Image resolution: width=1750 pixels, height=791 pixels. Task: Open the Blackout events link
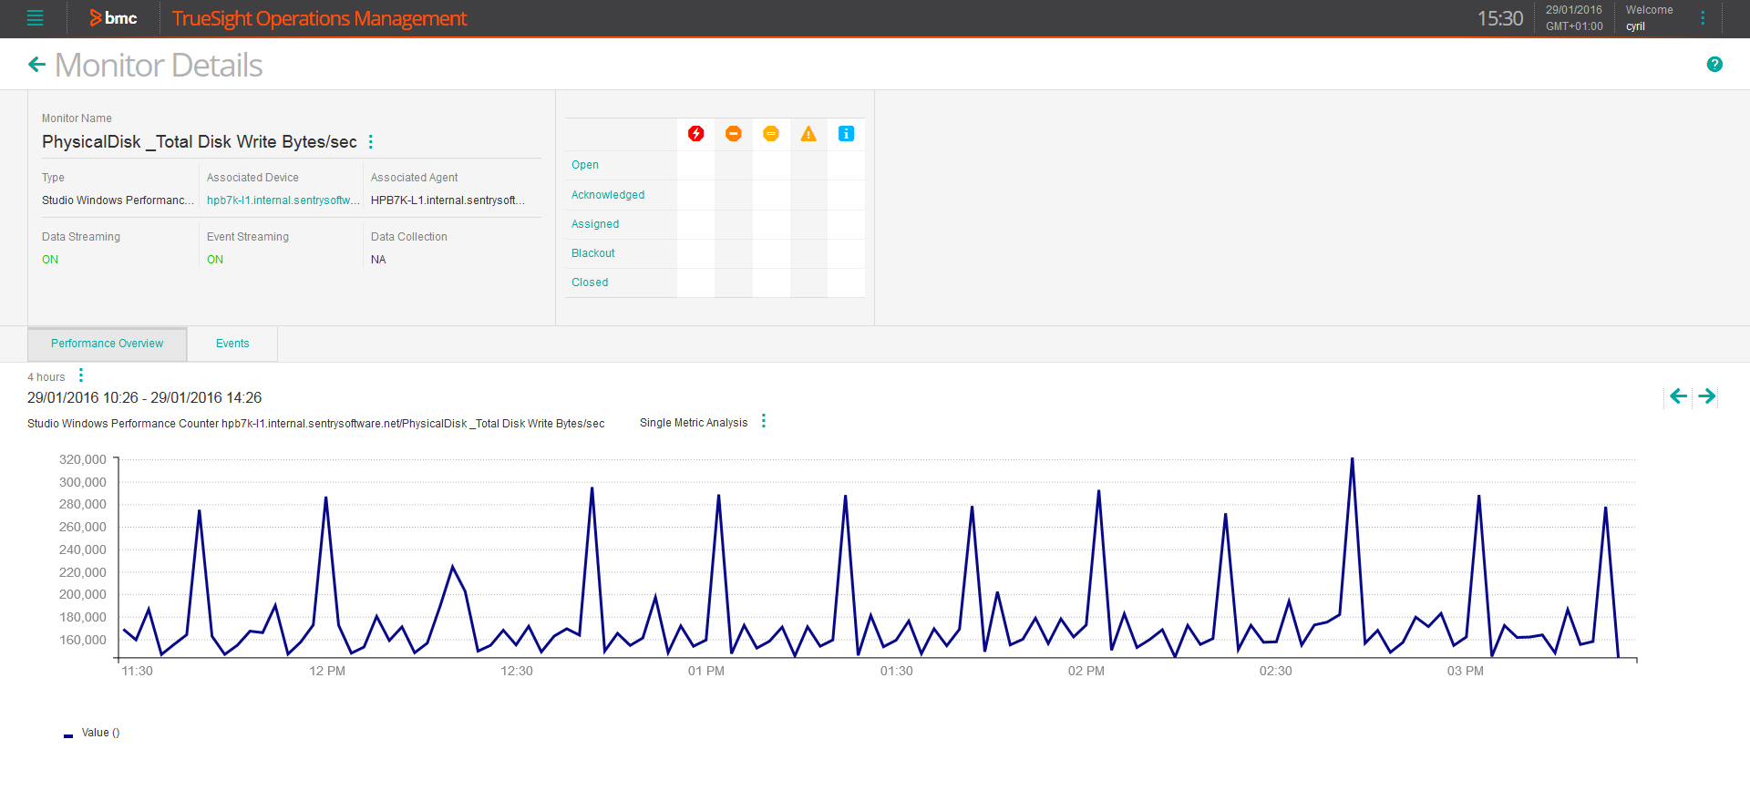click(x=593, y=253)
